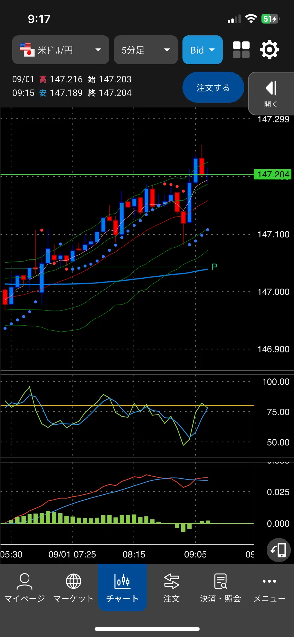Rotate chart to landscape view
The height and width of the screenshot is (637, 294).
[x=279, y=550]
